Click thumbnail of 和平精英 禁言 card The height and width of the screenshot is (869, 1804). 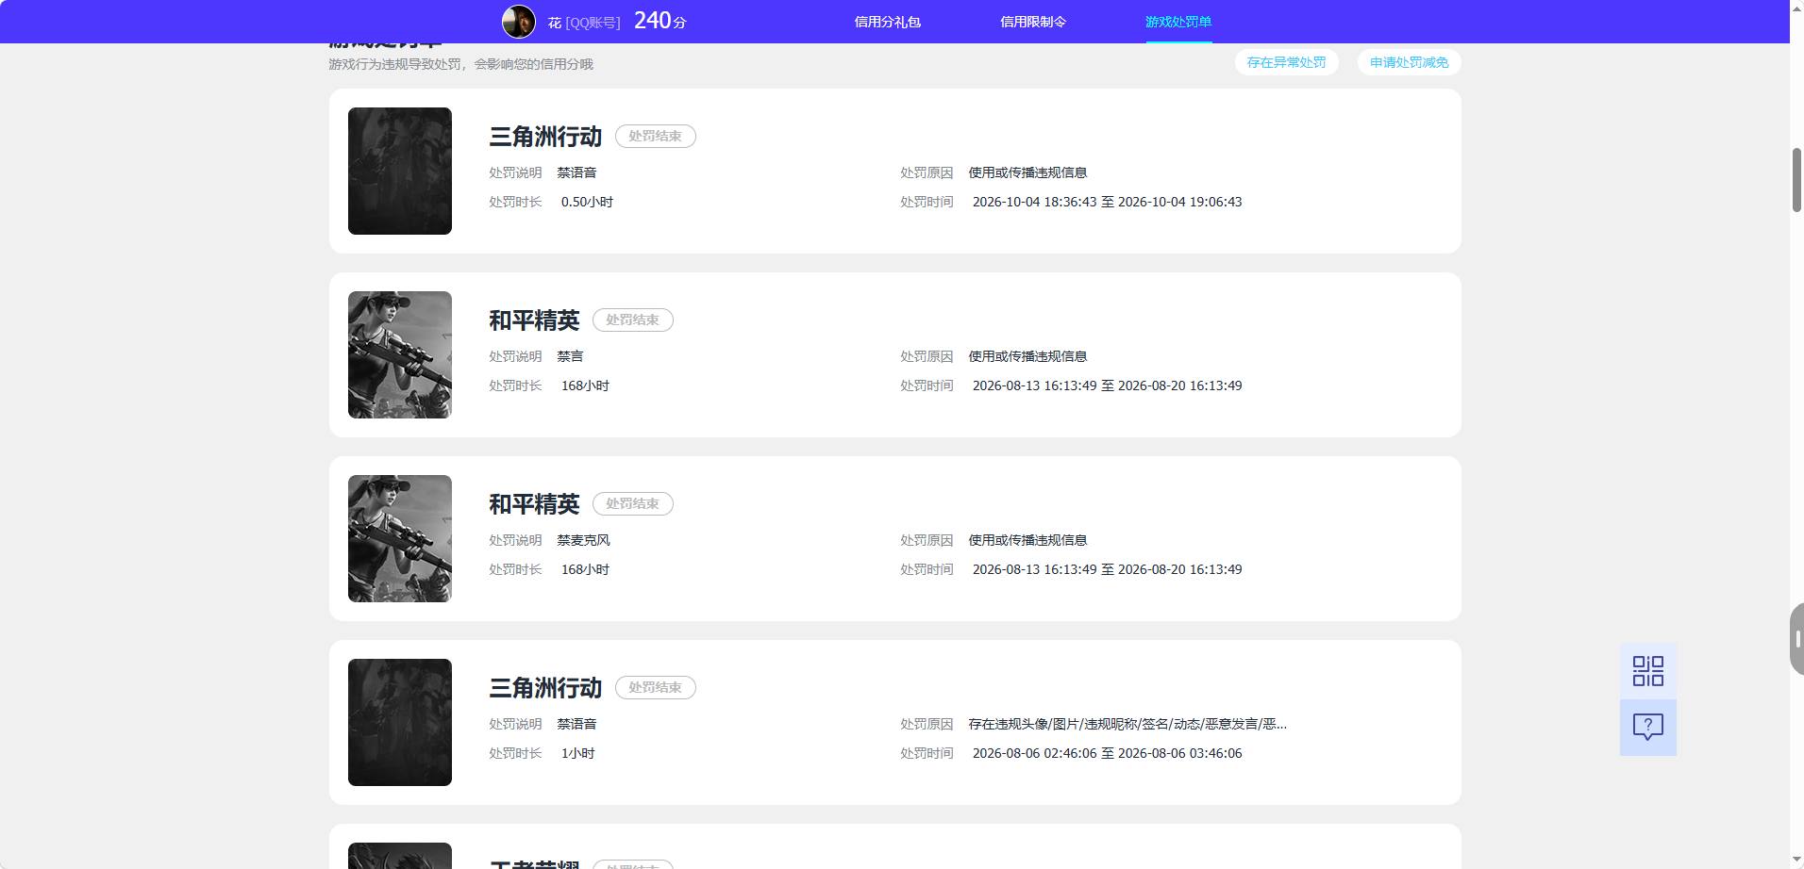[x=400, y=354]
